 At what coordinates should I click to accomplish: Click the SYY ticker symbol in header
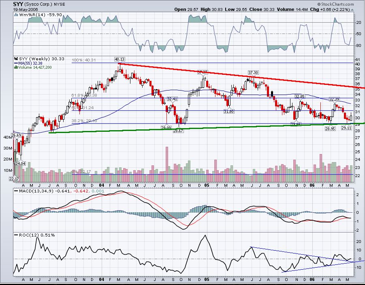(18, 4)
